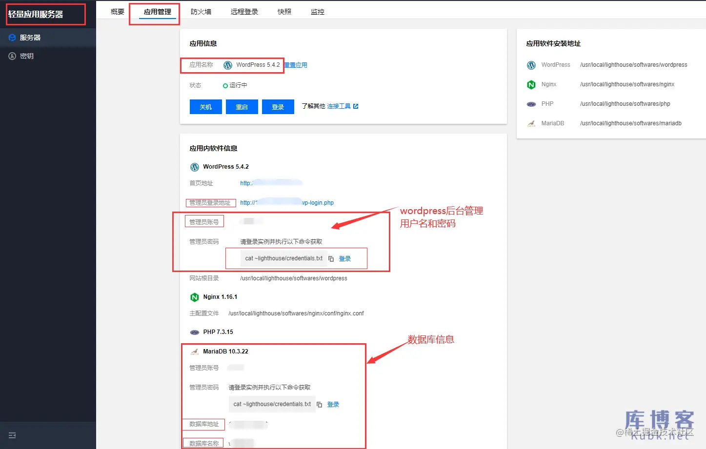Click the nginx.conf main config file path
The width and height of the screenshot is (706, 449).
click(x=296, y=313)
